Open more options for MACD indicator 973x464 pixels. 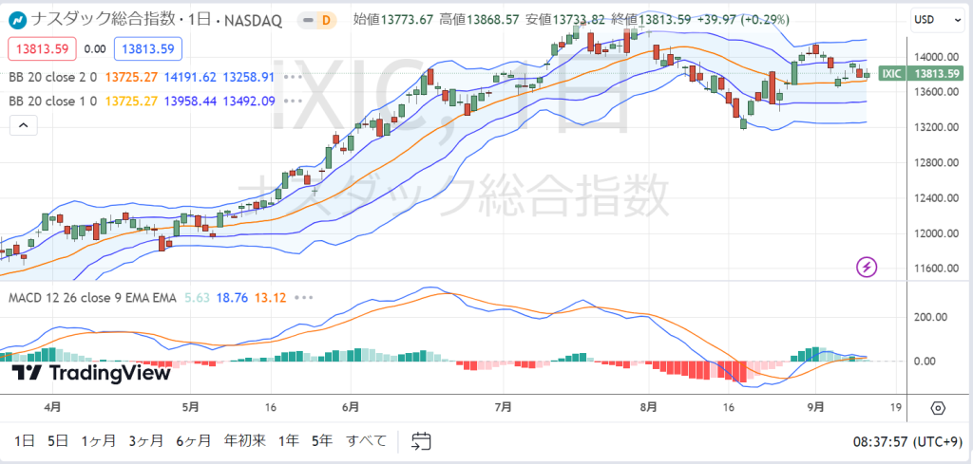303,298
